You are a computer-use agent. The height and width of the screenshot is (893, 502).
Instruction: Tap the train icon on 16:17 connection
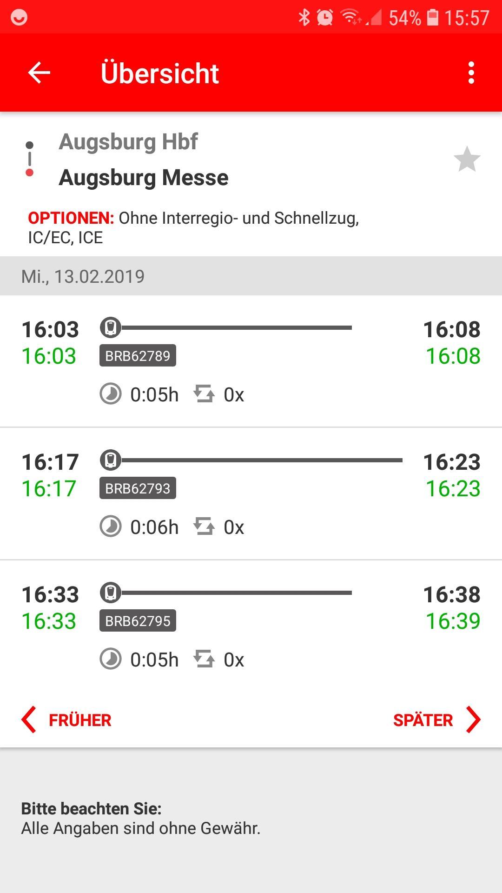tap(111, 460)
